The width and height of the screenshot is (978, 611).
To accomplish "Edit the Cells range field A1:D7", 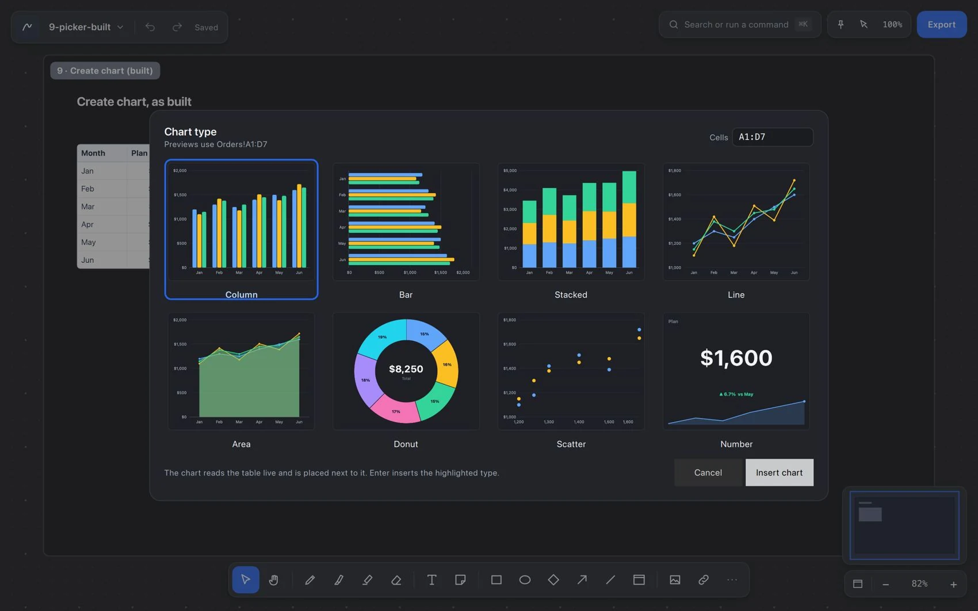I will [x=772, y=137].
